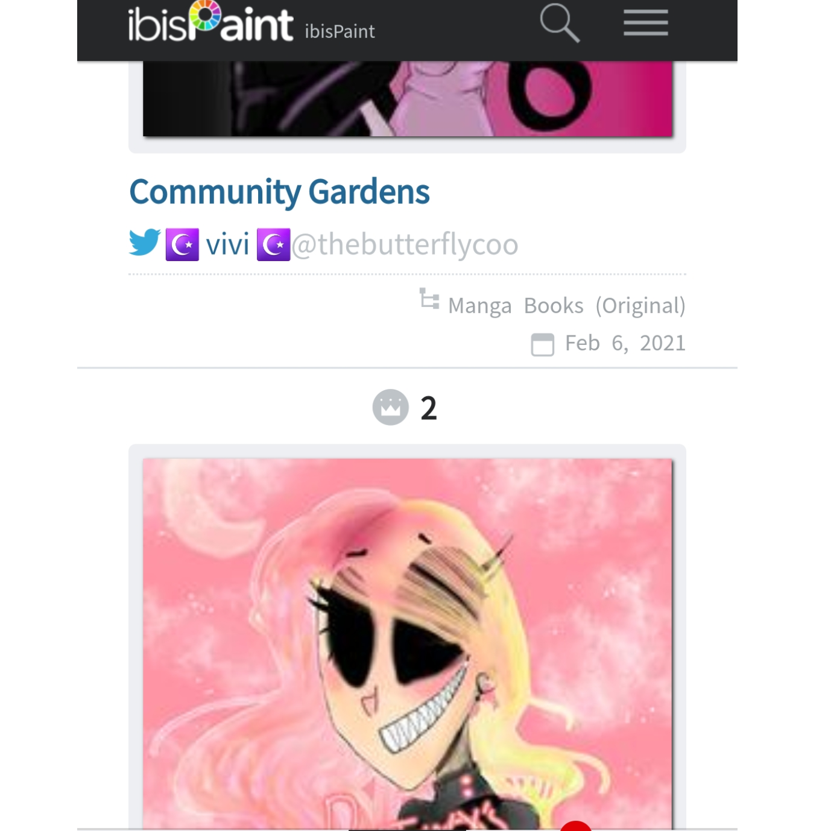Image resolution: width=831 pixels, height=831 pixels.
Task: Click the Feb 6, 2021 date text
Action: (625, 343)
